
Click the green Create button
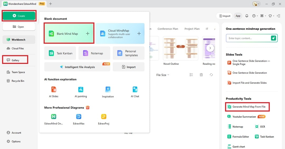19,16
